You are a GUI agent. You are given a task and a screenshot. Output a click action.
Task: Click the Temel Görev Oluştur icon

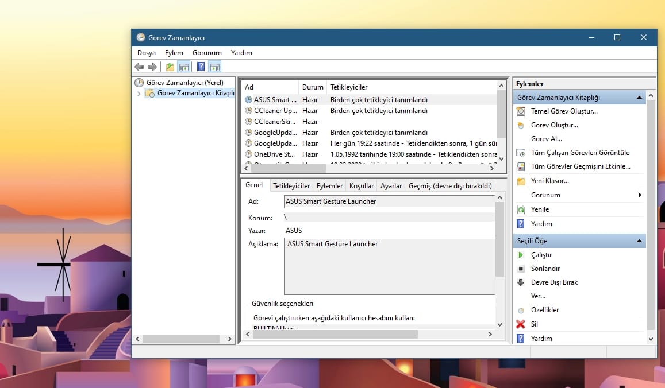[x=521, y=111]
